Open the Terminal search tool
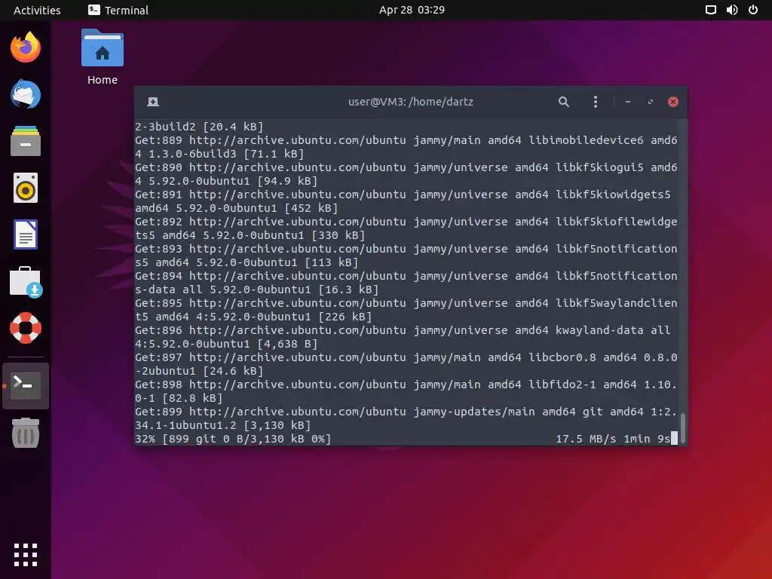The height and width of the screenshot is (579, 772). [564, 102]
